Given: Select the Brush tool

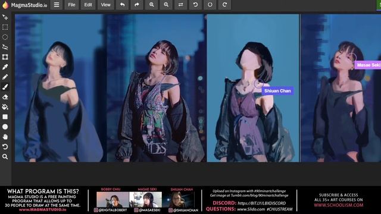Looking at the screenshot, I should [x=5, y=87].
